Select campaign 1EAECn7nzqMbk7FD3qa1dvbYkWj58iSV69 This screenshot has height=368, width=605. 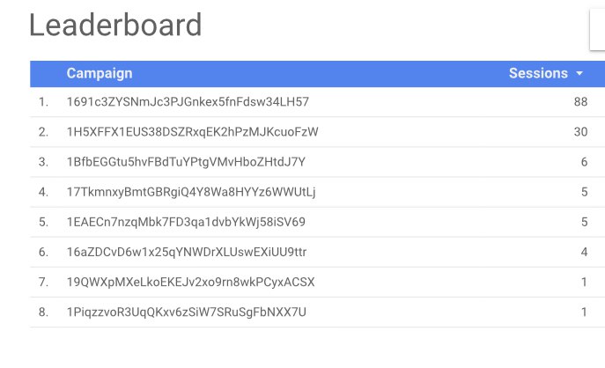point(186,222)
